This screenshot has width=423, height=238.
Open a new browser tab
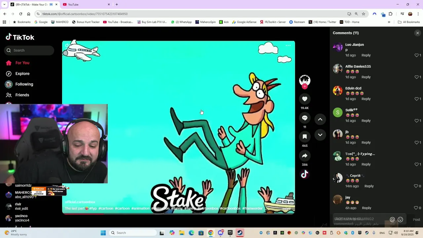(x=117, y=5)
